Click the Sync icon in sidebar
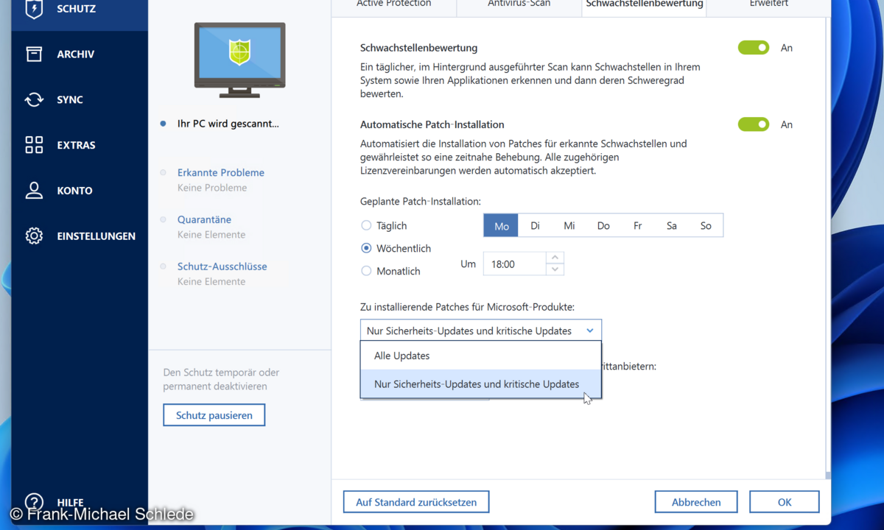 click(x=33, y=99)
